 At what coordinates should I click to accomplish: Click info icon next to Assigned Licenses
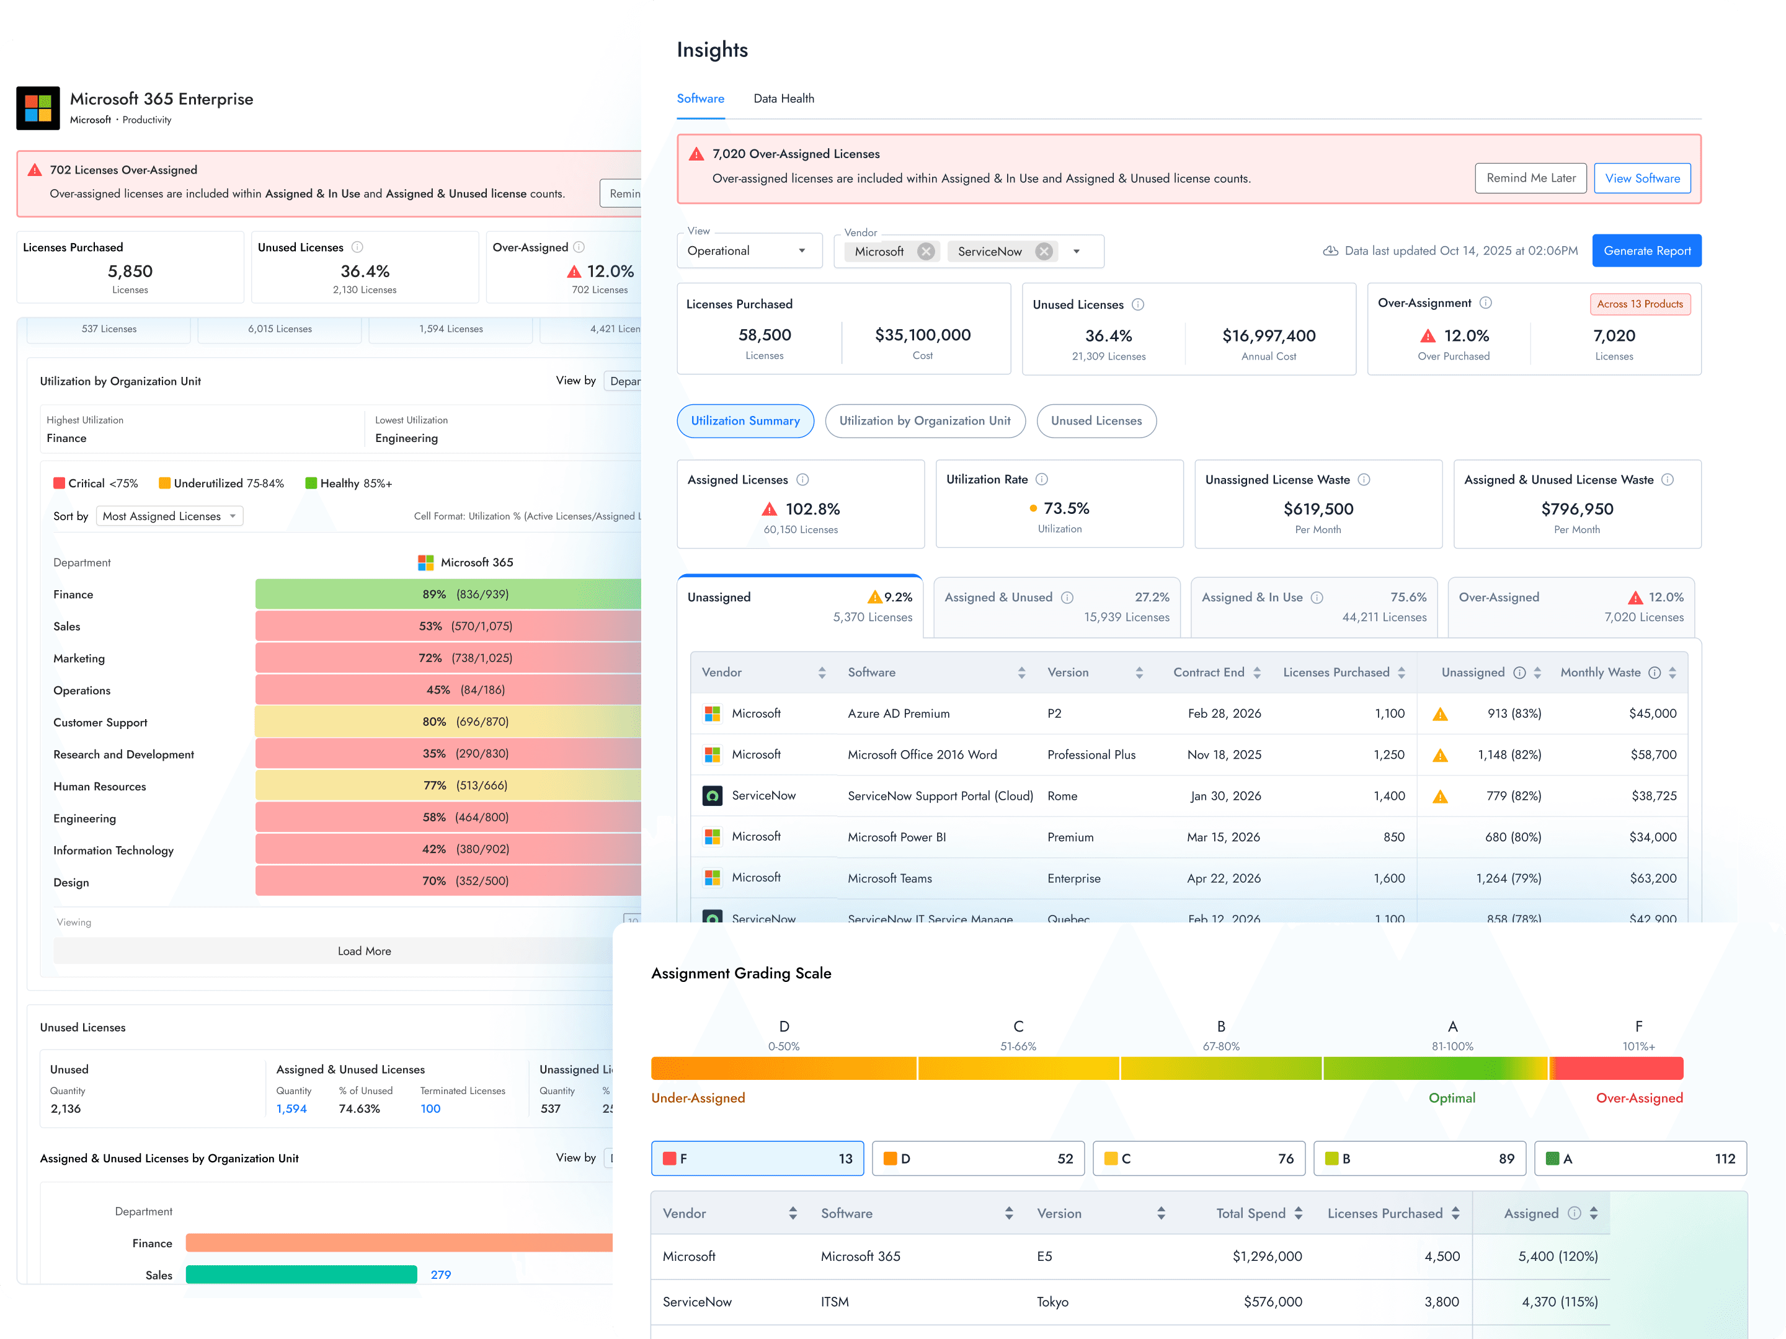point(802,479)
